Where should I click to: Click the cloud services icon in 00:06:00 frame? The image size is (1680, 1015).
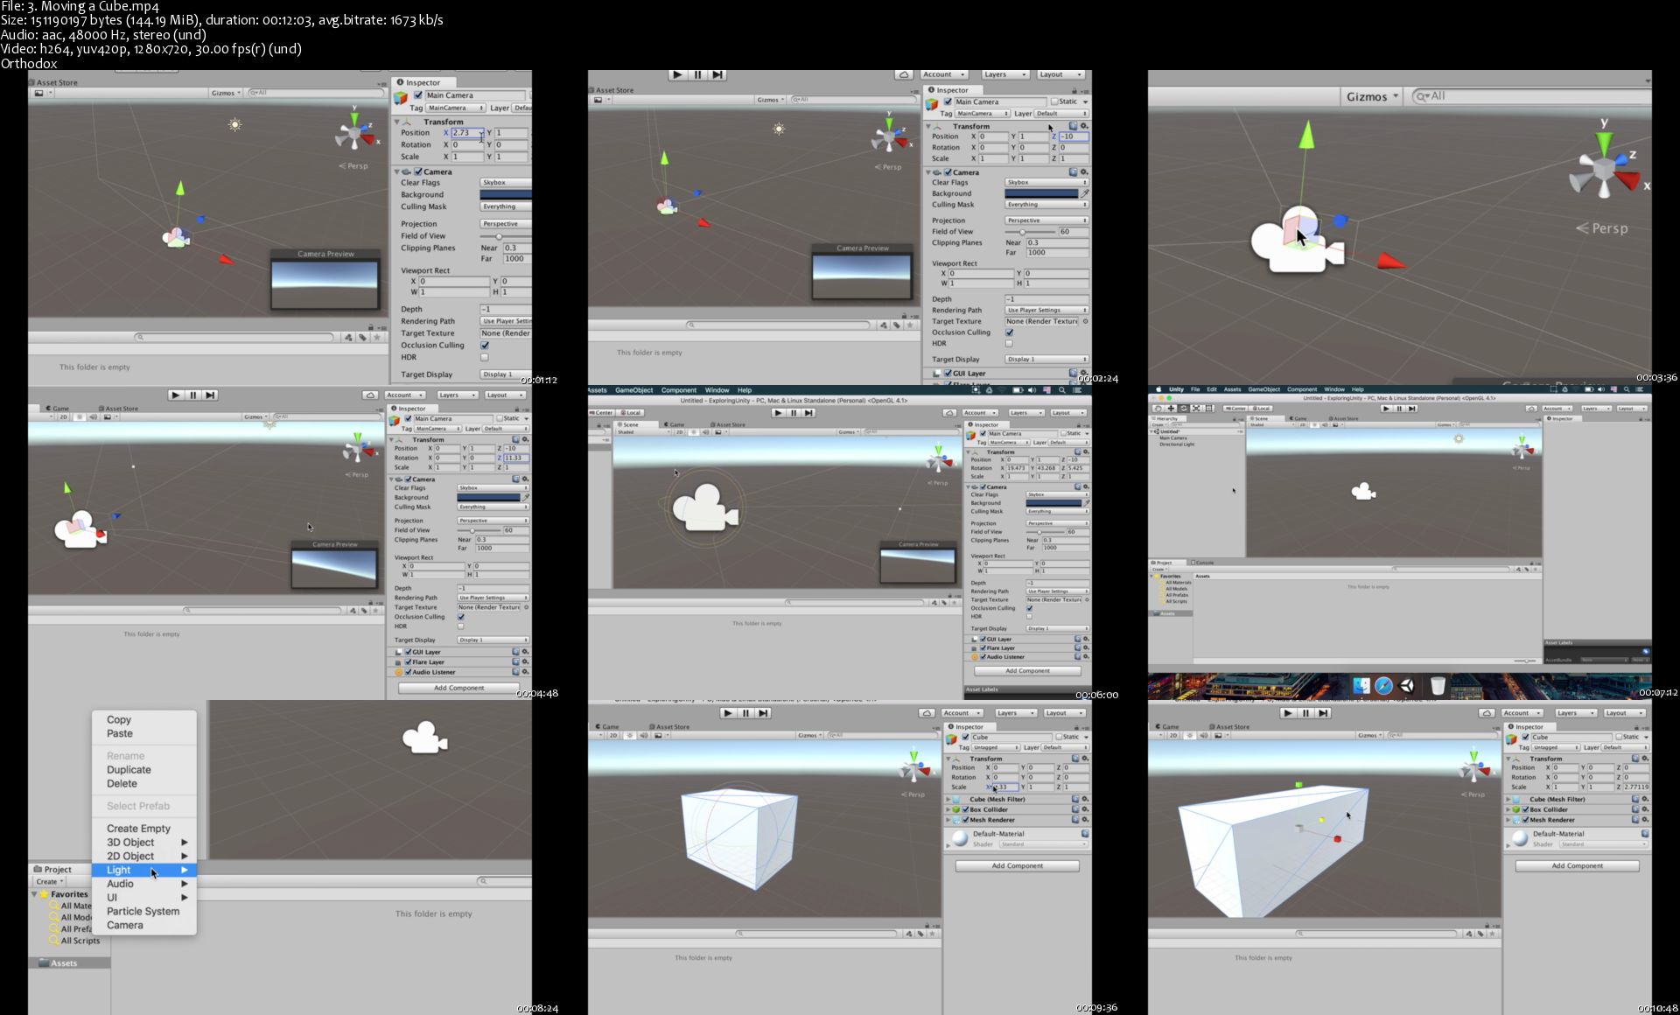(949, 413)
